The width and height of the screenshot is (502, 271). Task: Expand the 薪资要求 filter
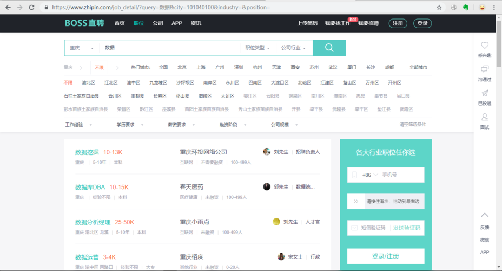coord(181,125)
